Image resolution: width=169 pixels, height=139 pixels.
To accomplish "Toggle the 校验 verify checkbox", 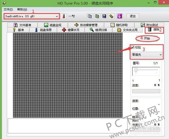I will click(x=133, y=47).
